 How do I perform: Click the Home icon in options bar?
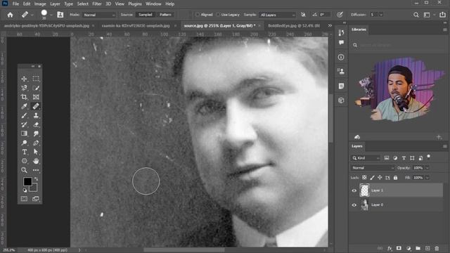coord(10,15)
